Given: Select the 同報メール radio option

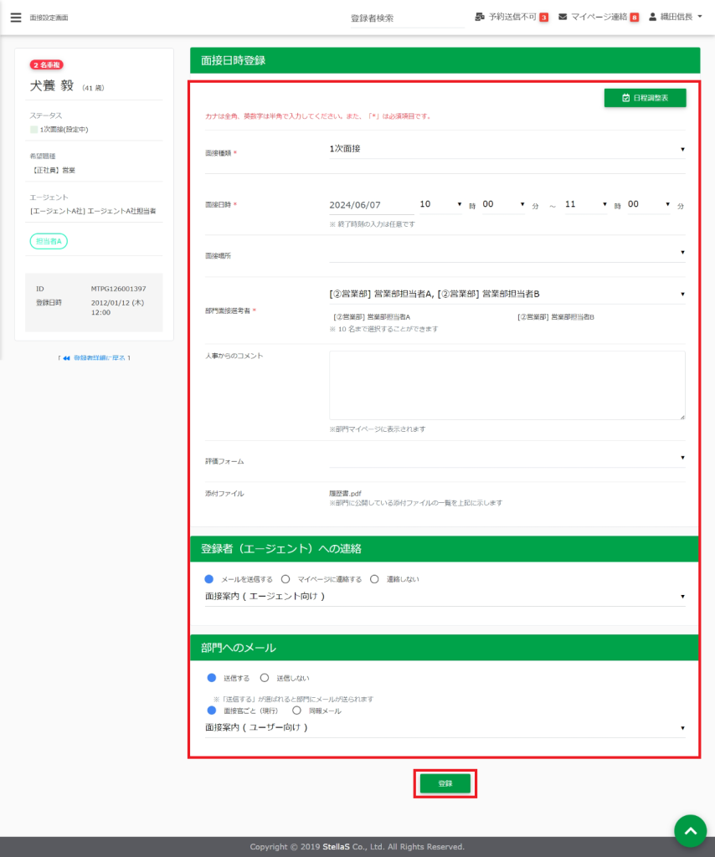Looking at the screenshot, I should (296, 711).
